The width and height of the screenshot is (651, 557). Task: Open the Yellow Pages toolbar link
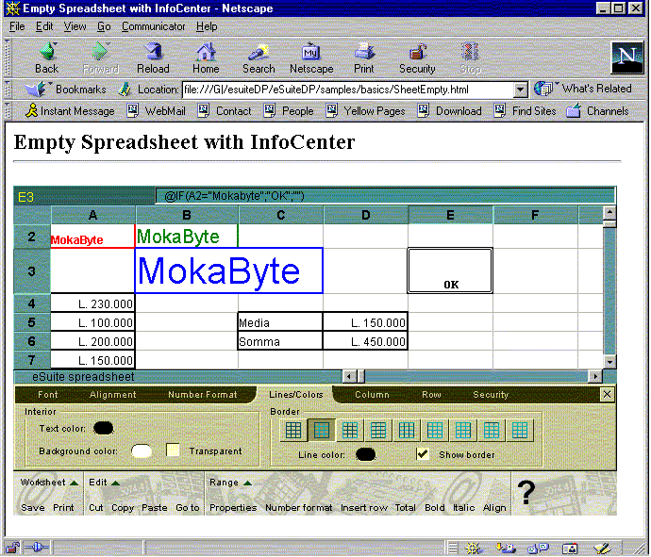pyautogui.click(x=365, y=110)
